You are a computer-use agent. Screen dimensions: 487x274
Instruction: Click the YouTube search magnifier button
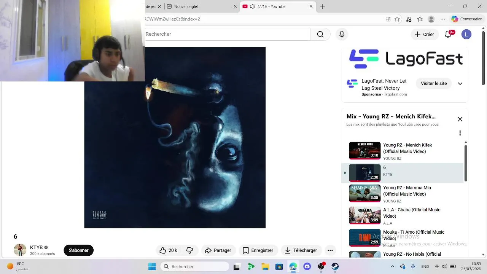pyautogui.click(x=320, y=34)
